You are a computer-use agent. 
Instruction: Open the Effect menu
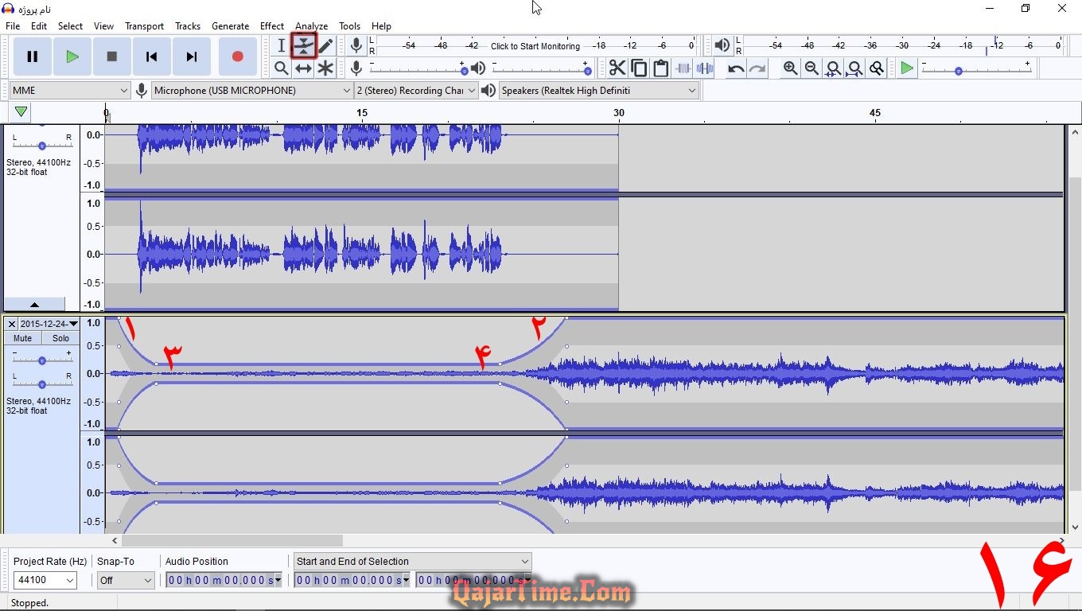(x=271, y=26)
